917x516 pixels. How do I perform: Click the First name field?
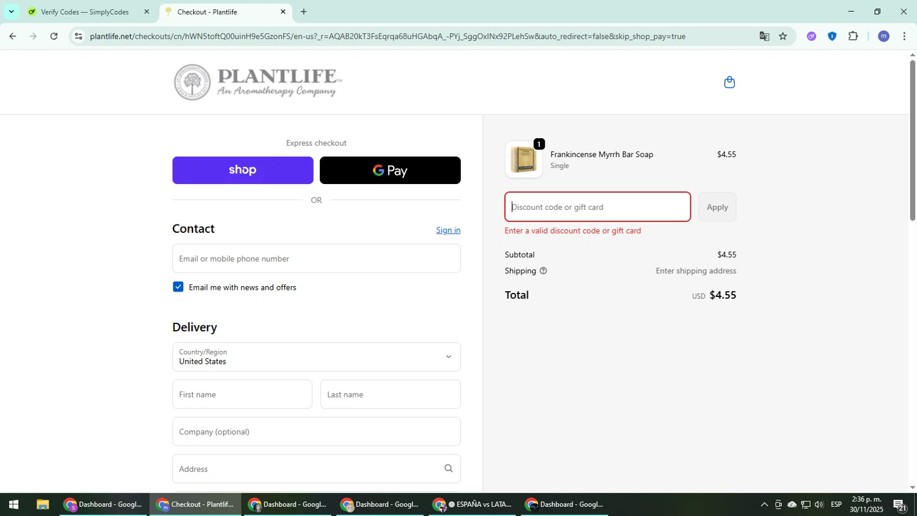[242, 394]
